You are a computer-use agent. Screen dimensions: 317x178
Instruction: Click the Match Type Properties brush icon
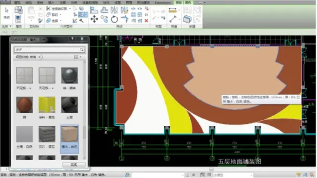(x=40, y=21)
